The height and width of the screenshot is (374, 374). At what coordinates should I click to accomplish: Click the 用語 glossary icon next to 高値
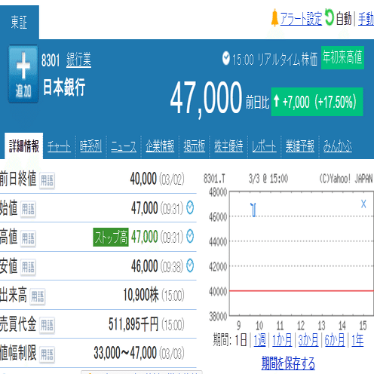click(x=28, y=238)
